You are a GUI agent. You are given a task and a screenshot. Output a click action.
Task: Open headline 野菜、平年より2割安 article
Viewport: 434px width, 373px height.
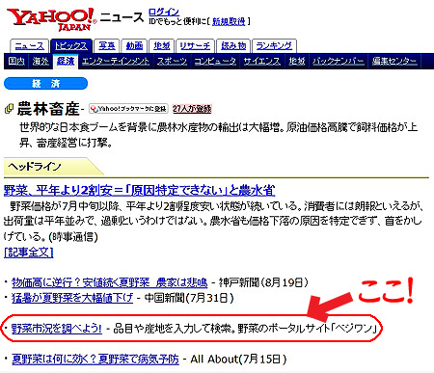[x=139, y=191]
